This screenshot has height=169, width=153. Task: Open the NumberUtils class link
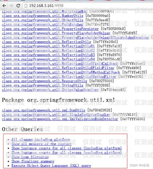click(x=43, y=16)
